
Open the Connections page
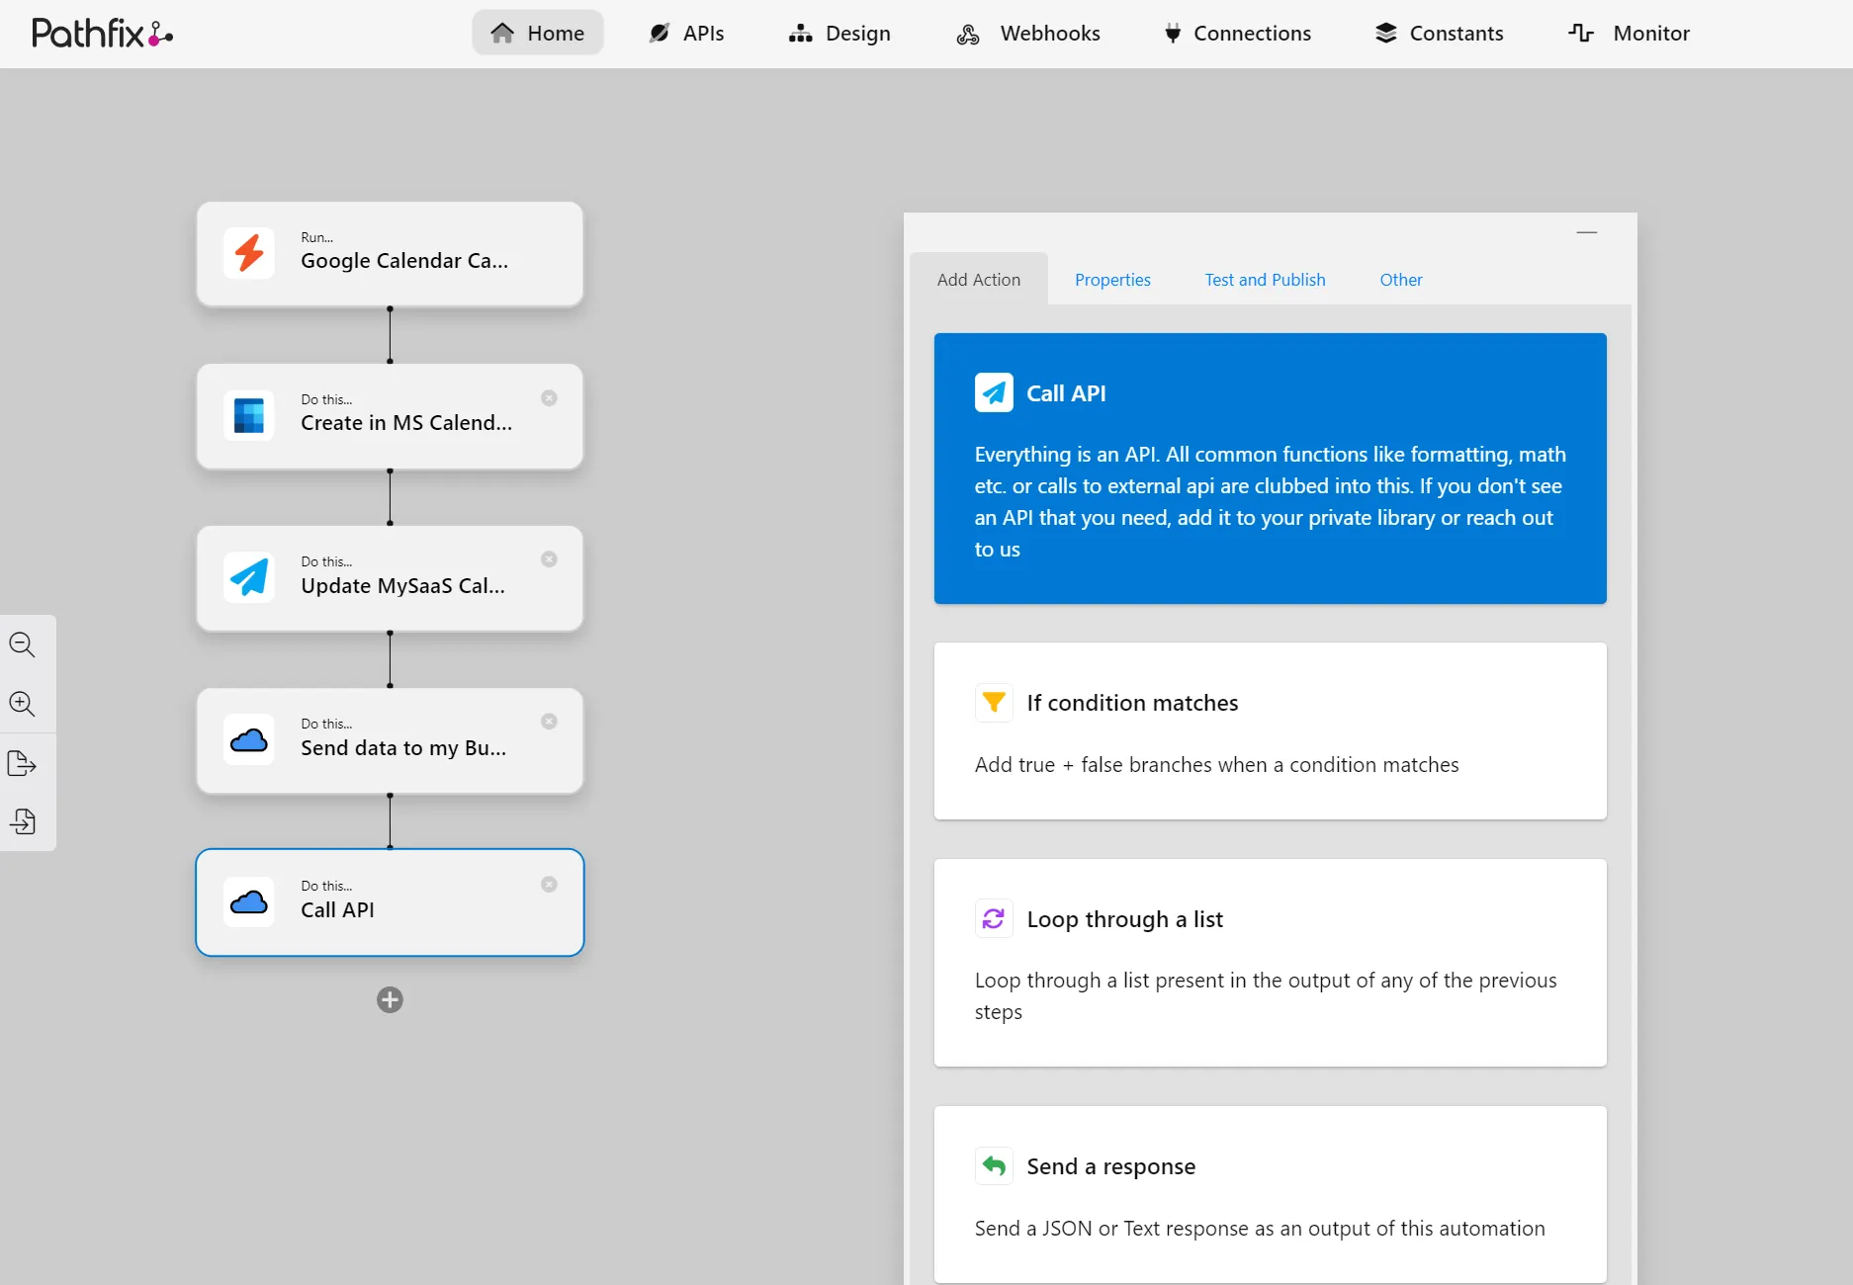1237,33
